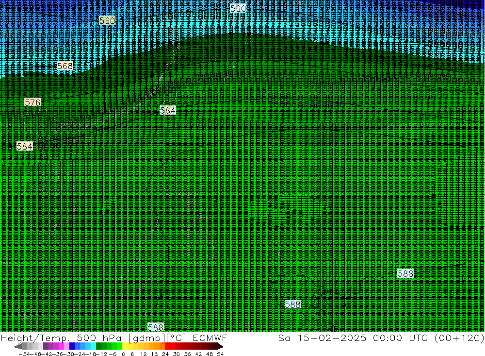The width and height of the screenshot is (485, 356).
Task: Click the 'Height/Temp.' title text
Action: [x=36, y=338]
